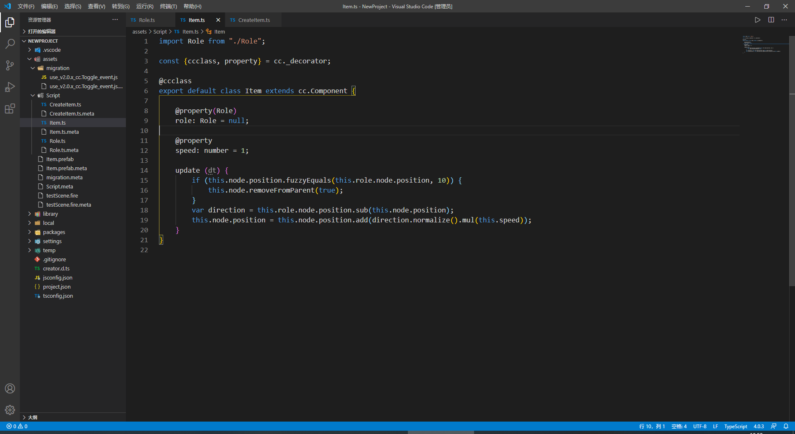Switch to the CreateItem.ts tab
This screenshot has width=795, height=434.
point(254,20)
